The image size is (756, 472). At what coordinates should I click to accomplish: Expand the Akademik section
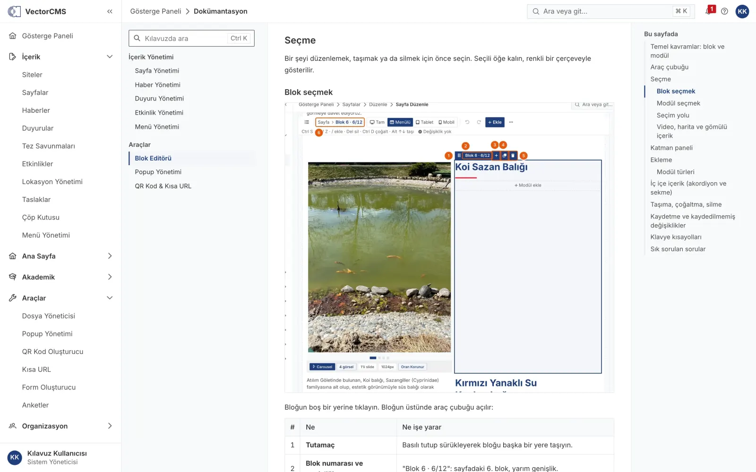coord(110,277)
